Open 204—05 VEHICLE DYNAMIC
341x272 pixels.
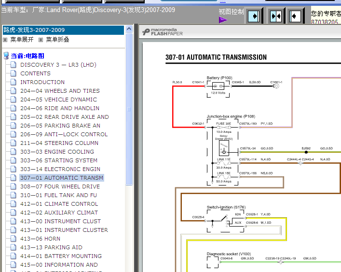pos(58,100)
